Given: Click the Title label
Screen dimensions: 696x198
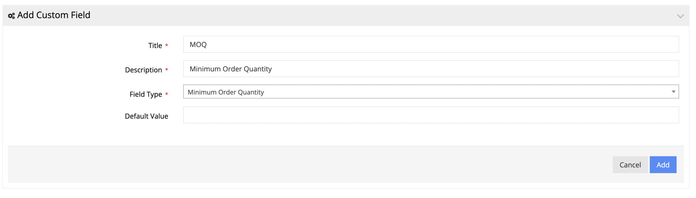Looking at the screenshot, I should pos(155,45).
